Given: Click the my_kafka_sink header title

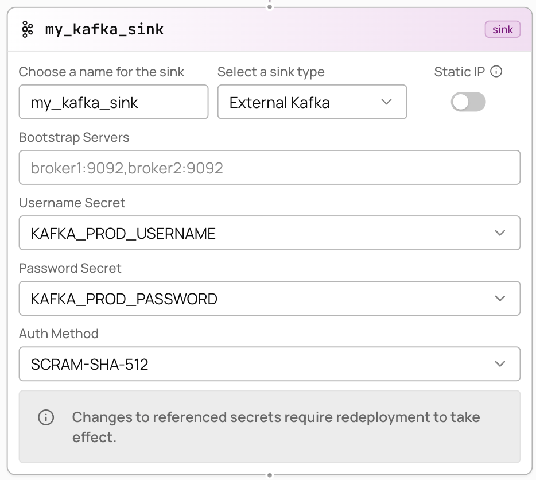Looking at the screenshot, I should (104, 29).
